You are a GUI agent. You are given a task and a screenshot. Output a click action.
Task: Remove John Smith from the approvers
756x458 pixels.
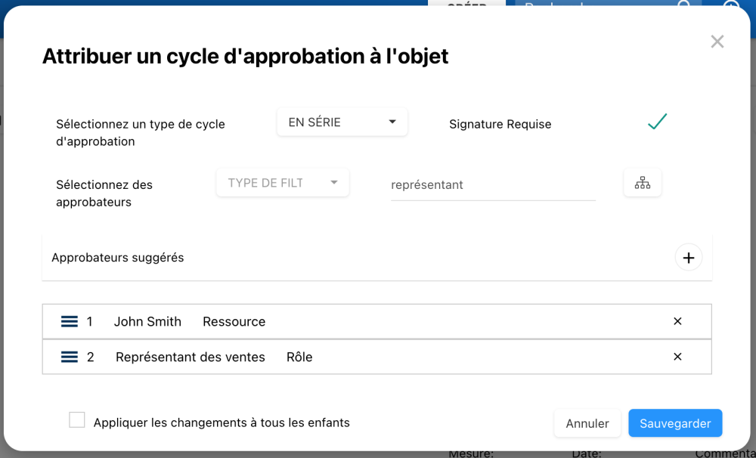click(x=677, y=321)
